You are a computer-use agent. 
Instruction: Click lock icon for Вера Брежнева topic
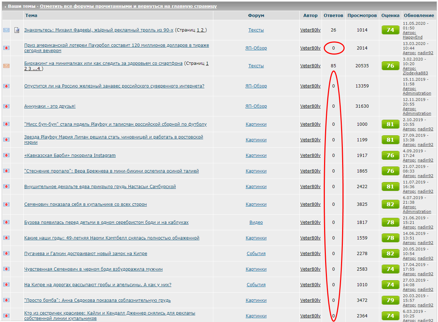pos(6,171)
